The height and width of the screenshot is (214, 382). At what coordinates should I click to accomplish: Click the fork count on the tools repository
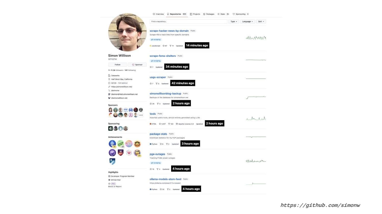click(171, 124)
